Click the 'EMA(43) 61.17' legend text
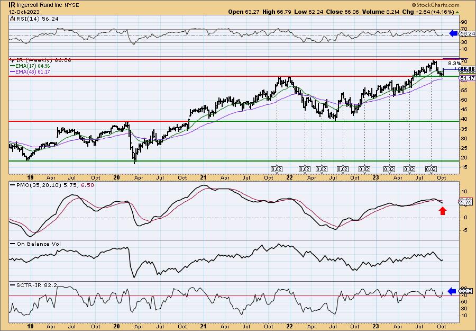This screenshot has height=331, width=476. (x=33, y=72)
